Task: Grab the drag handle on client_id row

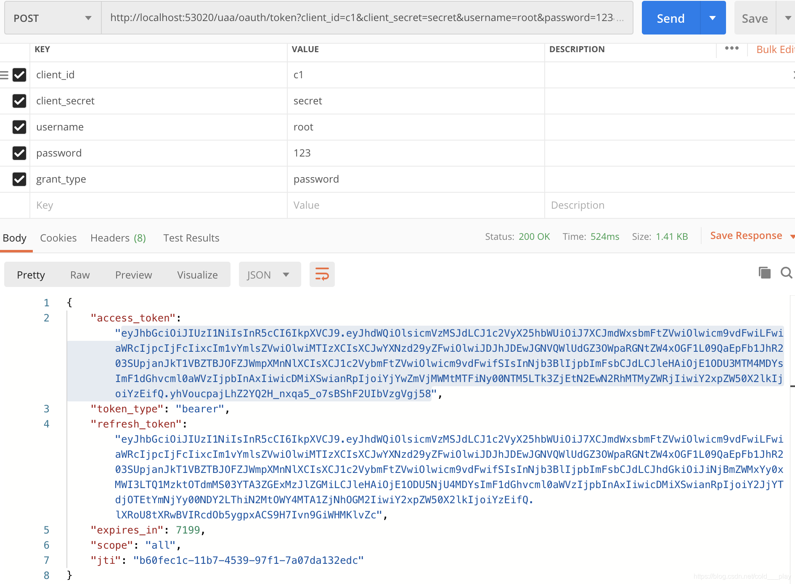Action: (4, 75)
